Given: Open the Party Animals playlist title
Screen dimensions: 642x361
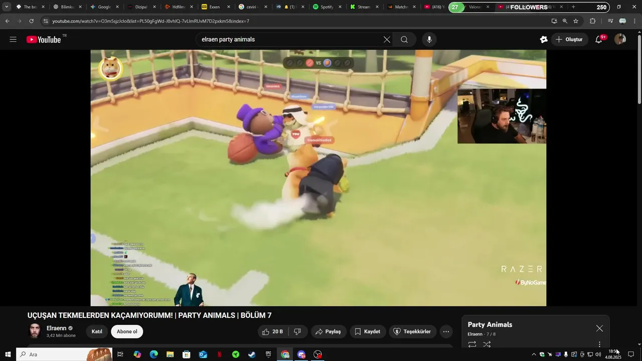Looking at the screenshot, I should [x=490, y=324].
